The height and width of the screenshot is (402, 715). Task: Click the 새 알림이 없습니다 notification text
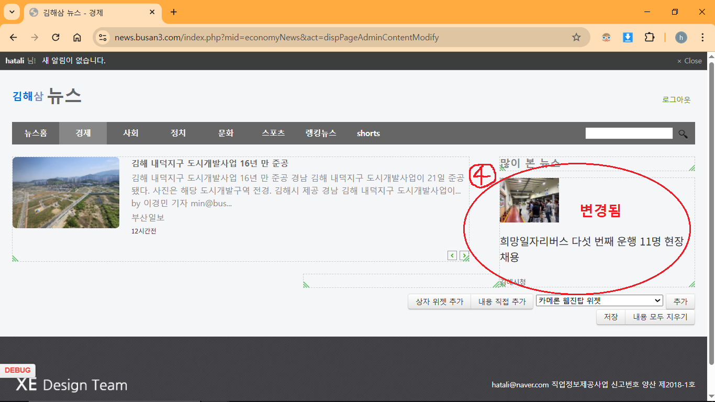[x=74, y=61]
